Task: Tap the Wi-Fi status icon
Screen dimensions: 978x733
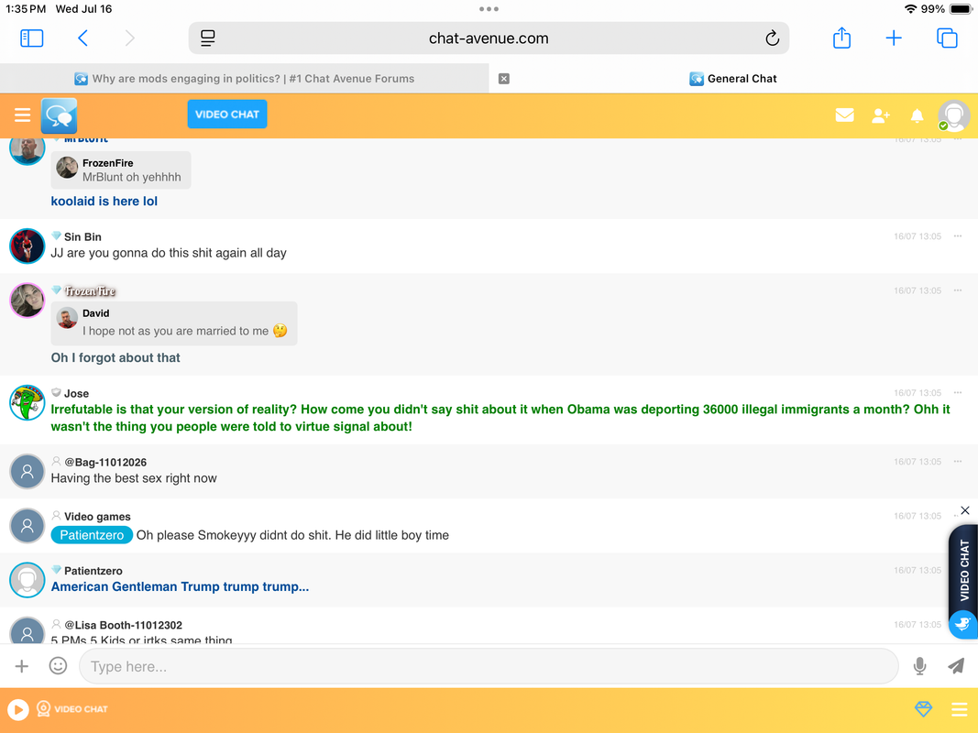Action: click(x=911, y=9)
